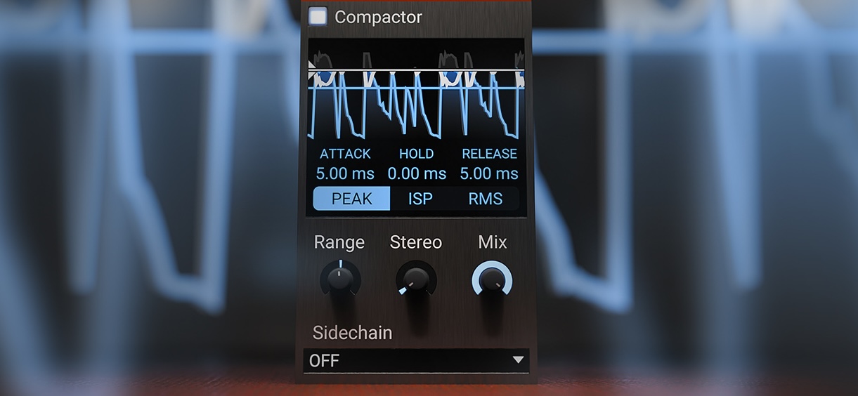The height and width of the screenshot is (396, 858).
Task: Open the Sidechain OFF dropdown
Action: pos(416,361)
